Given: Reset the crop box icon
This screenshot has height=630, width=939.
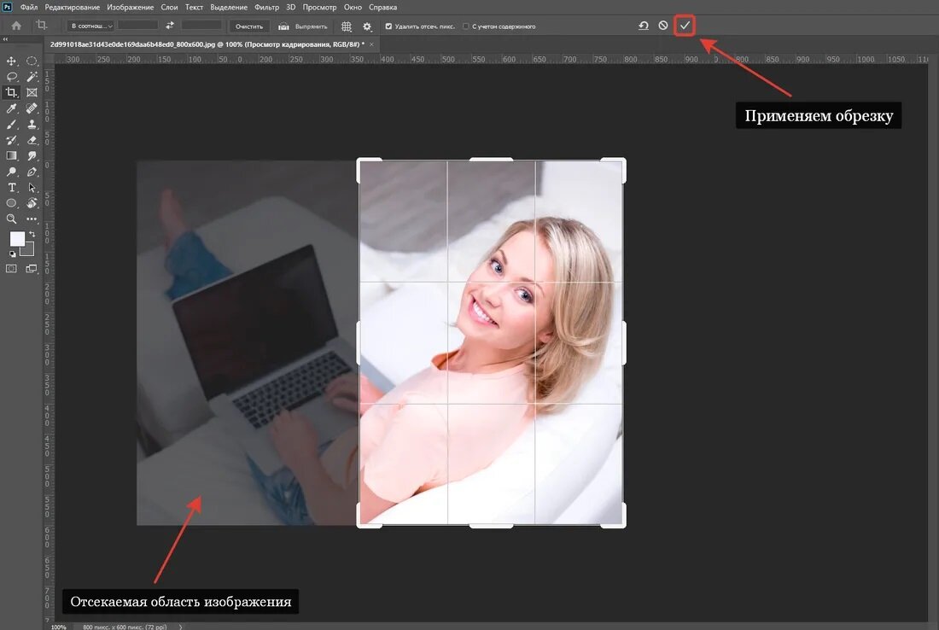Looking at the screenshot, I should pos(644,26).
